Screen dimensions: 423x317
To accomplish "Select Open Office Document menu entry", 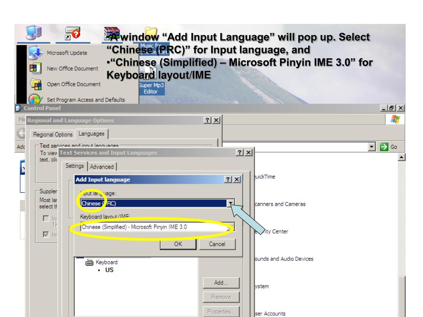I will (x=74, y=84).
